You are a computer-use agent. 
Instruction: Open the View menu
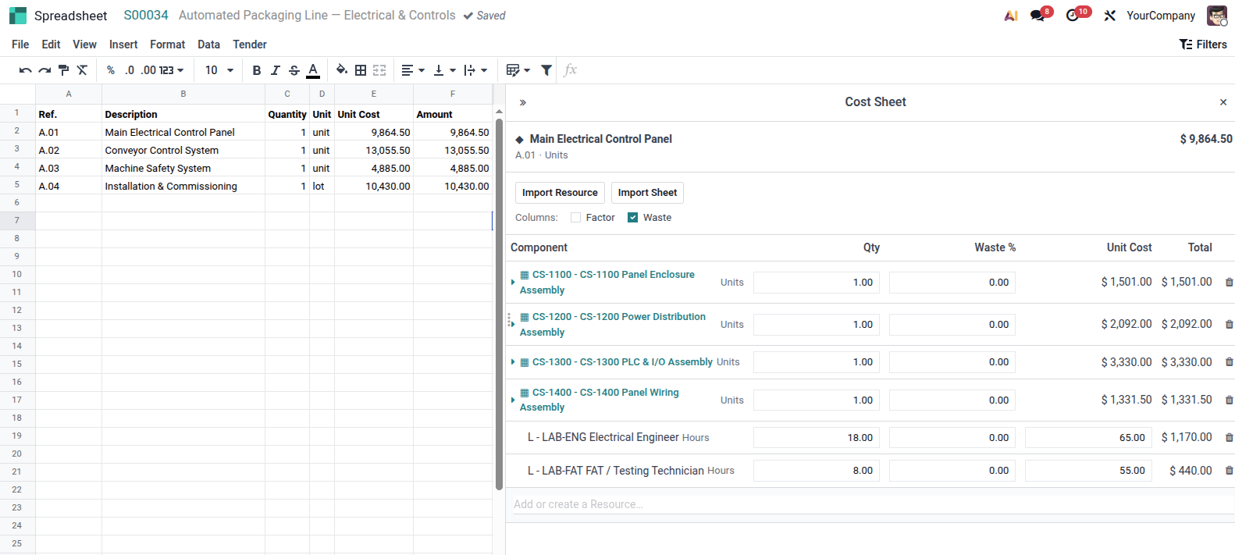click(84, 44)
